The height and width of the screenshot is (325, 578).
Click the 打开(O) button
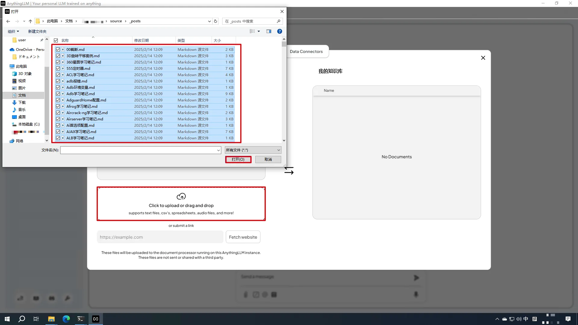point(238,159)
